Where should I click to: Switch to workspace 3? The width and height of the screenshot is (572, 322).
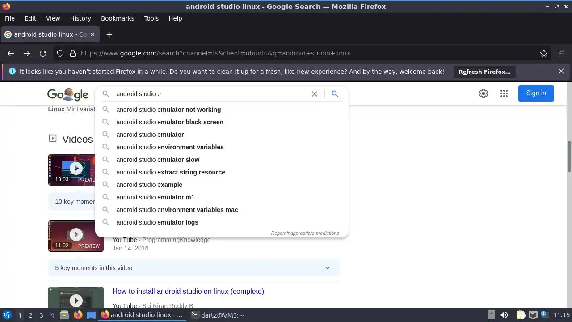click(x=41, y=315)
